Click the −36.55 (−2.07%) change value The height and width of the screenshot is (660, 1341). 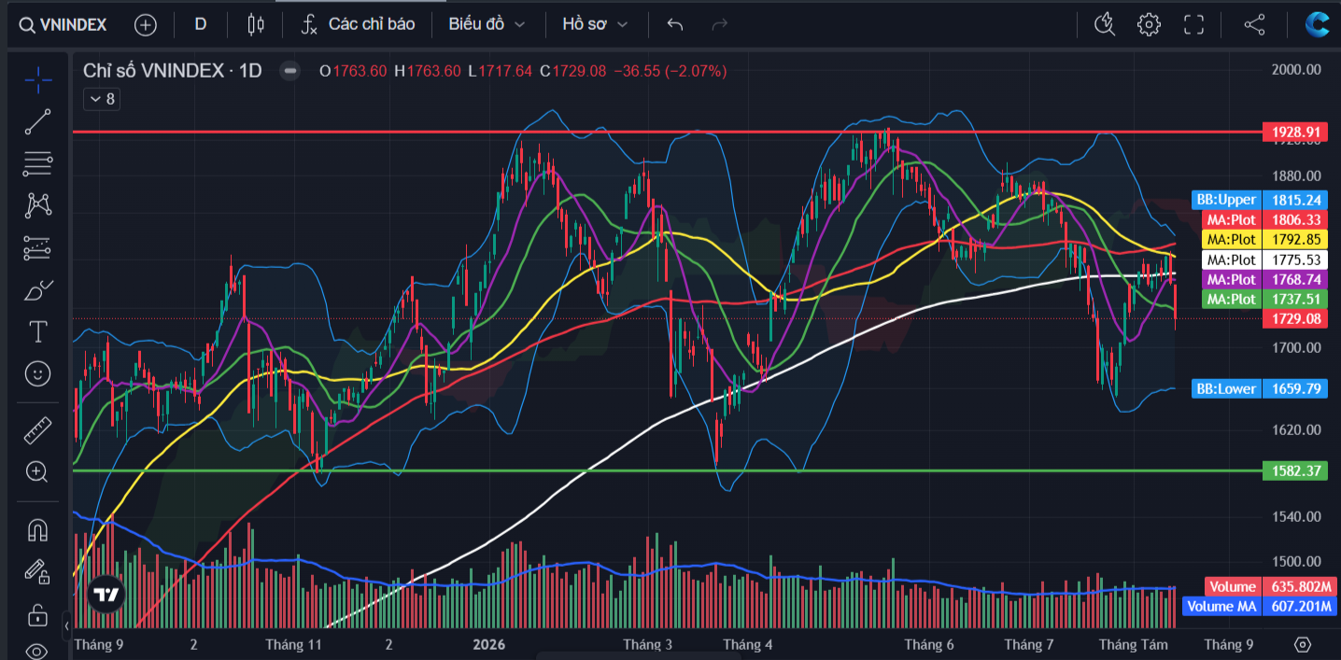click(x=670, y=71)
